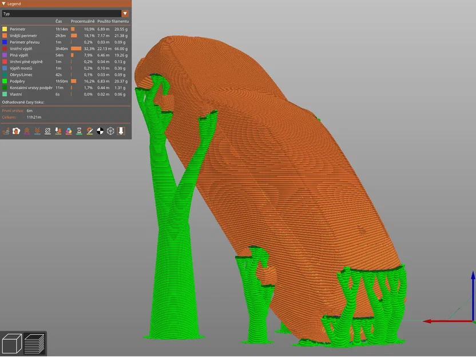Open sliced layers preview via layers icon
476x357 pixels.
(x=34, y=343)
